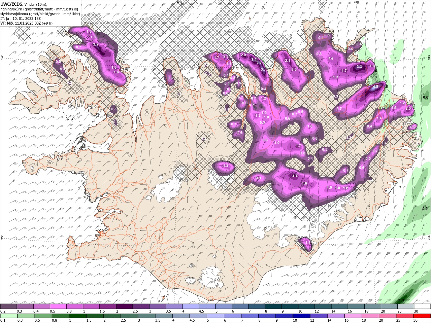Viewport: 431px width, 323px height.
Task: Click the dark green swatch between 1 and 1.5 in bottom legend
Action: tap(78, 316)
